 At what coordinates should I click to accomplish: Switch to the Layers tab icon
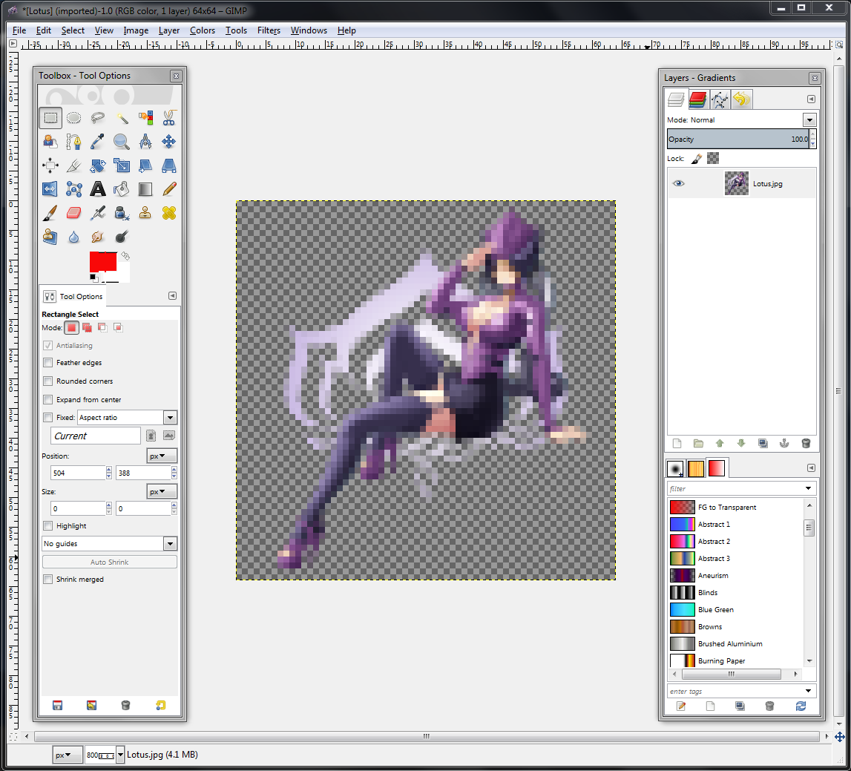point(676,99)
